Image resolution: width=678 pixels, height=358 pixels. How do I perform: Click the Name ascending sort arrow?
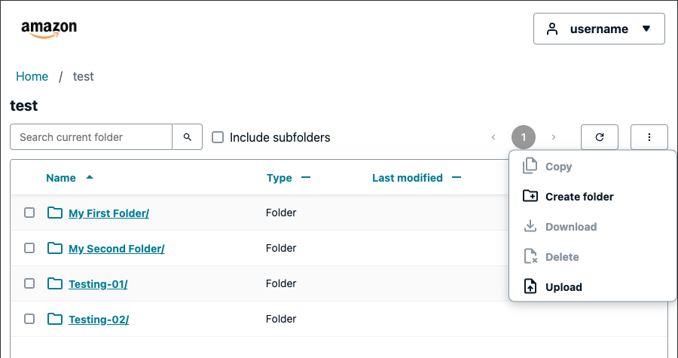coord(90,177)
